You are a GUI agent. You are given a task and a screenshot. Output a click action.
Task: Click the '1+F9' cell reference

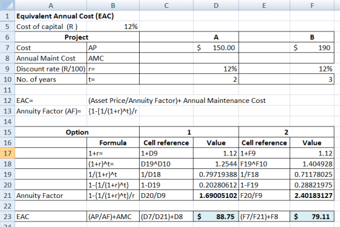click(264, 153)
